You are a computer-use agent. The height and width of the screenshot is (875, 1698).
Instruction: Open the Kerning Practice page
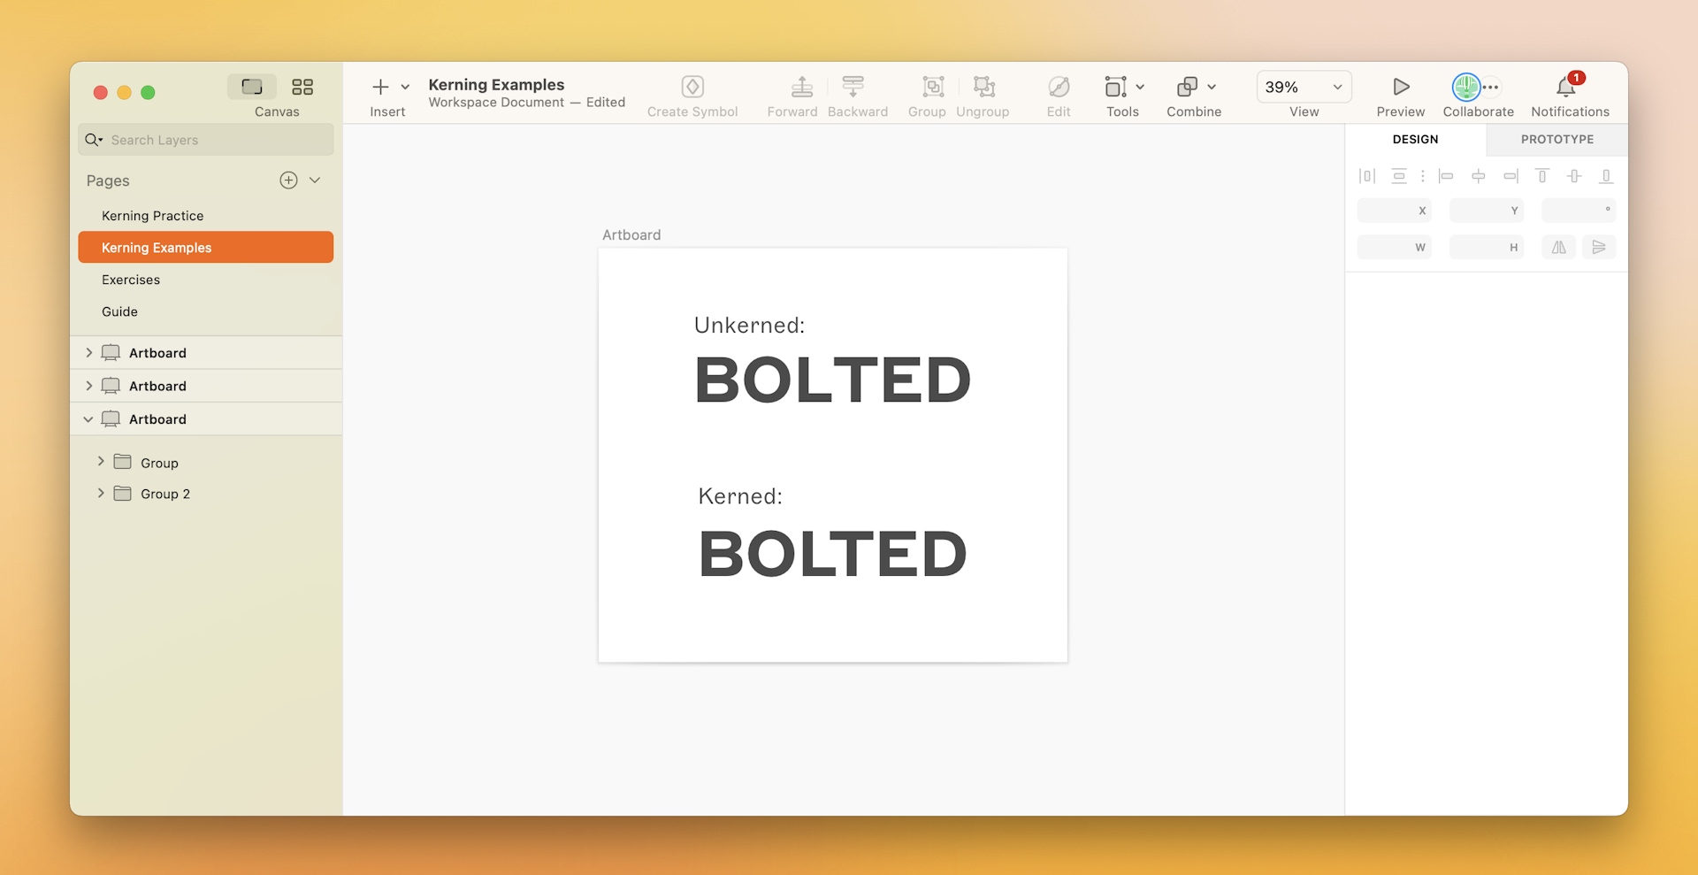tap(151, 215)
